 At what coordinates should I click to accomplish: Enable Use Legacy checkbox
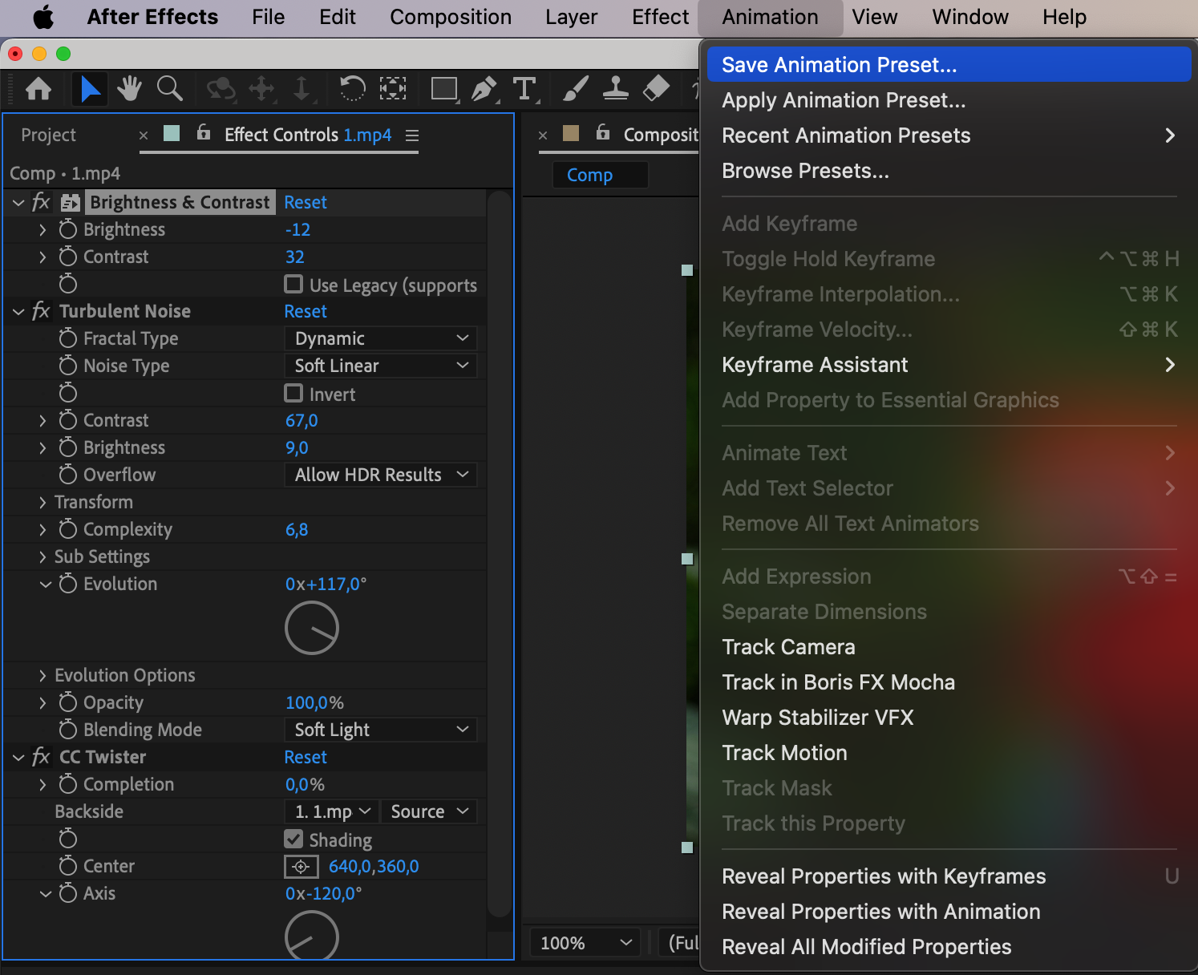[x=294, y=285]
